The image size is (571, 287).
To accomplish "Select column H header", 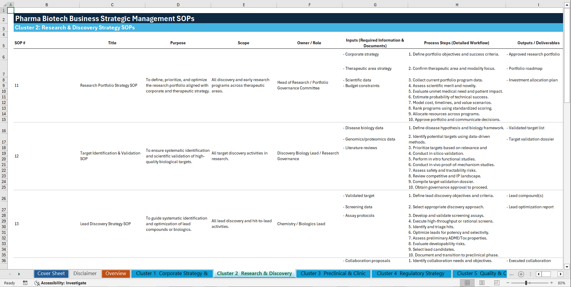I will tap(457, 4).
